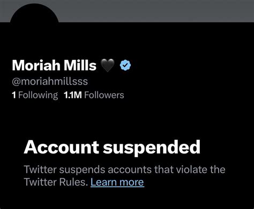The height and width of the screenshot is (209, 254).
Task: Click the @moriahmillsss handle
Action: (50, 82)
